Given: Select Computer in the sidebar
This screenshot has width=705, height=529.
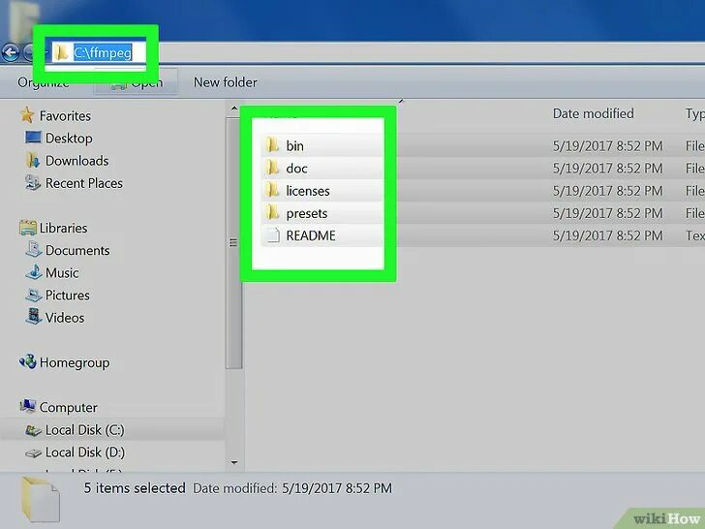Looking at the screenshot, I should click(x=69, y=408).
